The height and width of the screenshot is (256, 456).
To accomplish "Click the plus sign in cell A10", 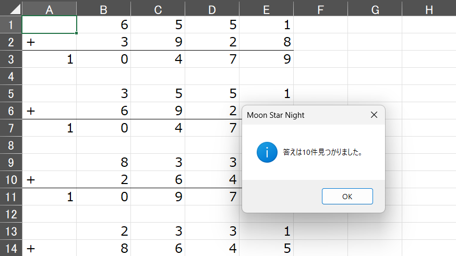I will point(31,180).
